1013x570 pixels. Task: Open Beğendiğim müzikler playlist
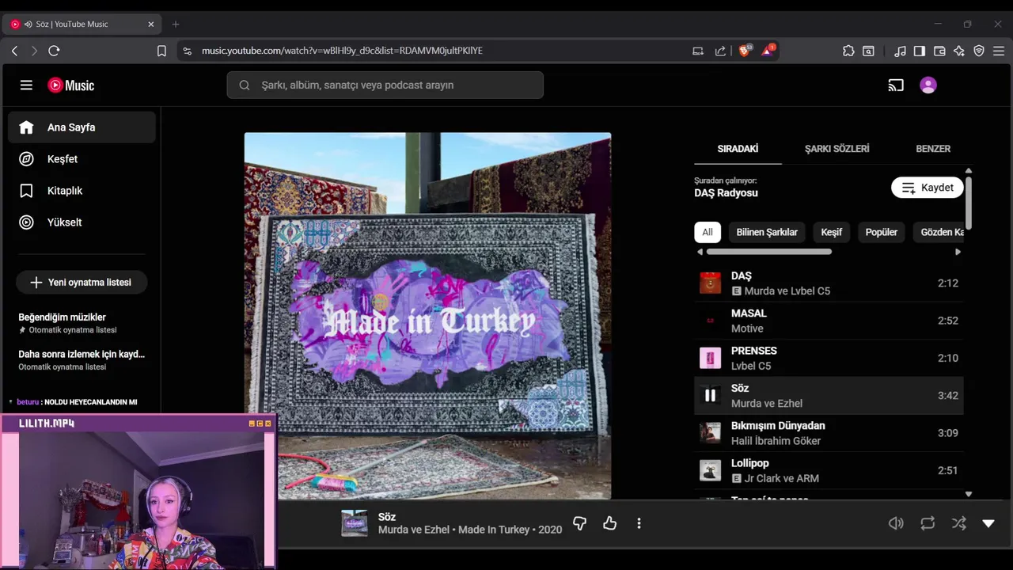pyautogui.click(x=82, y=322)
